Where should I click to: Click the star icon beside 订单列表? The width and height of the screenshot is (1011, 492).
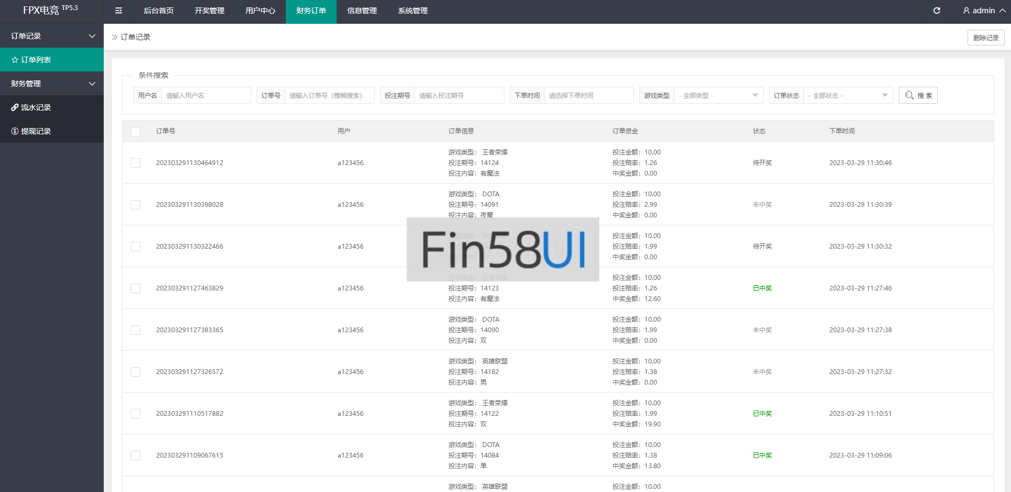coord(15,60)
